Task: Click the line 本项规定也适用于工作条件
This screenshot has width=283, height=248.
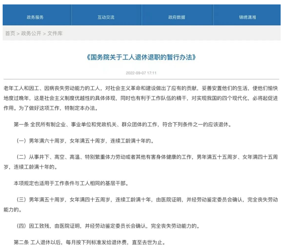Action: coord(71,183)
